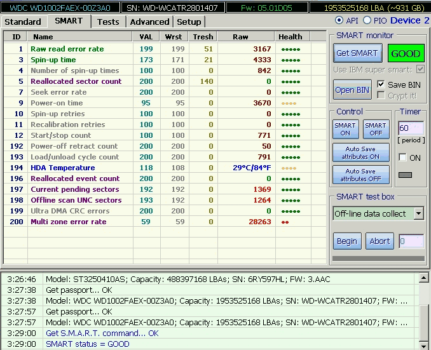Image resolution: width=431 pixels, height=350 pixels.
Task: Abort the SMART test
Action: (380, 241)
